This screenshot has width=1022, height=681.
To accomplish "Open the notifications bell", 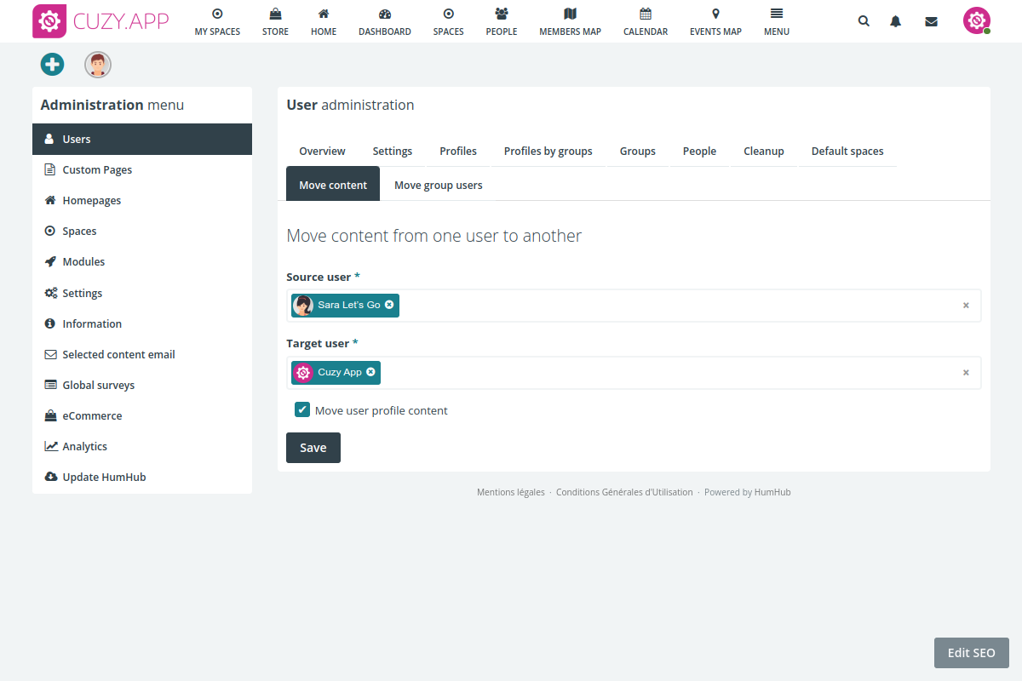I will point(896,21).
